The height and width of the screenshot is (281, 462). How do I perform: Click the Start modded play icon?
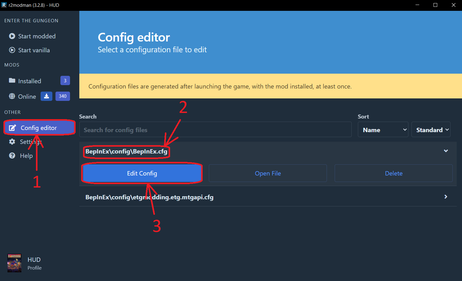tap(12, 36)
